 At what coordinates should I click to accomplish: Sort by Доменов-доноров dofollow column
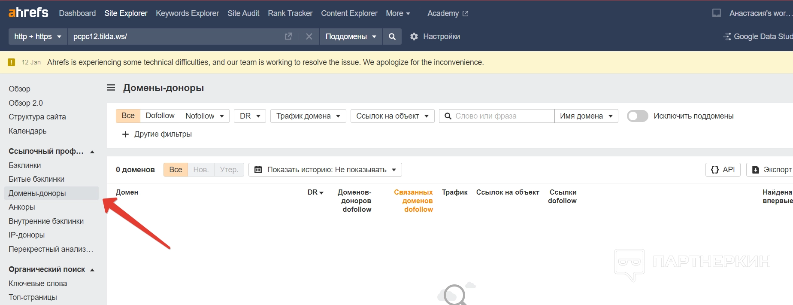[355, 201]
